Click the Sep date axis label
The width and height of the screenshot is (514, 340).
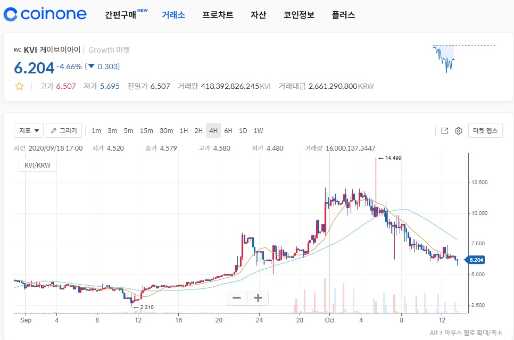(x=26, y=320)
